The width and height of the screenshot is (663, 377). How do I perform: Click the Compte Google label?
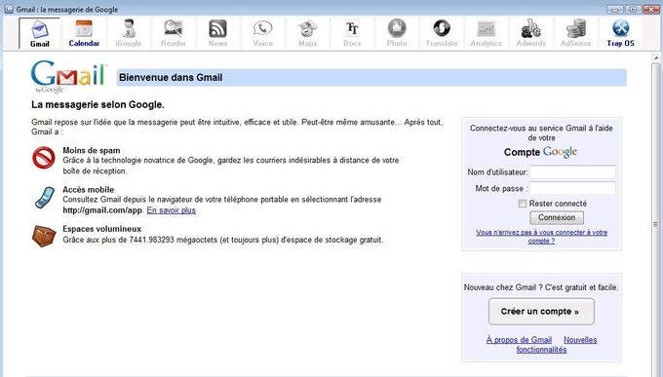[540, 152]
